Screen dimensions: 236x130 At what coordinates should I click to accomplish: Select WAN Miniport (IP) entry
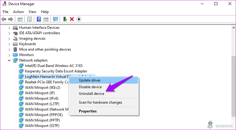point(40,93)
